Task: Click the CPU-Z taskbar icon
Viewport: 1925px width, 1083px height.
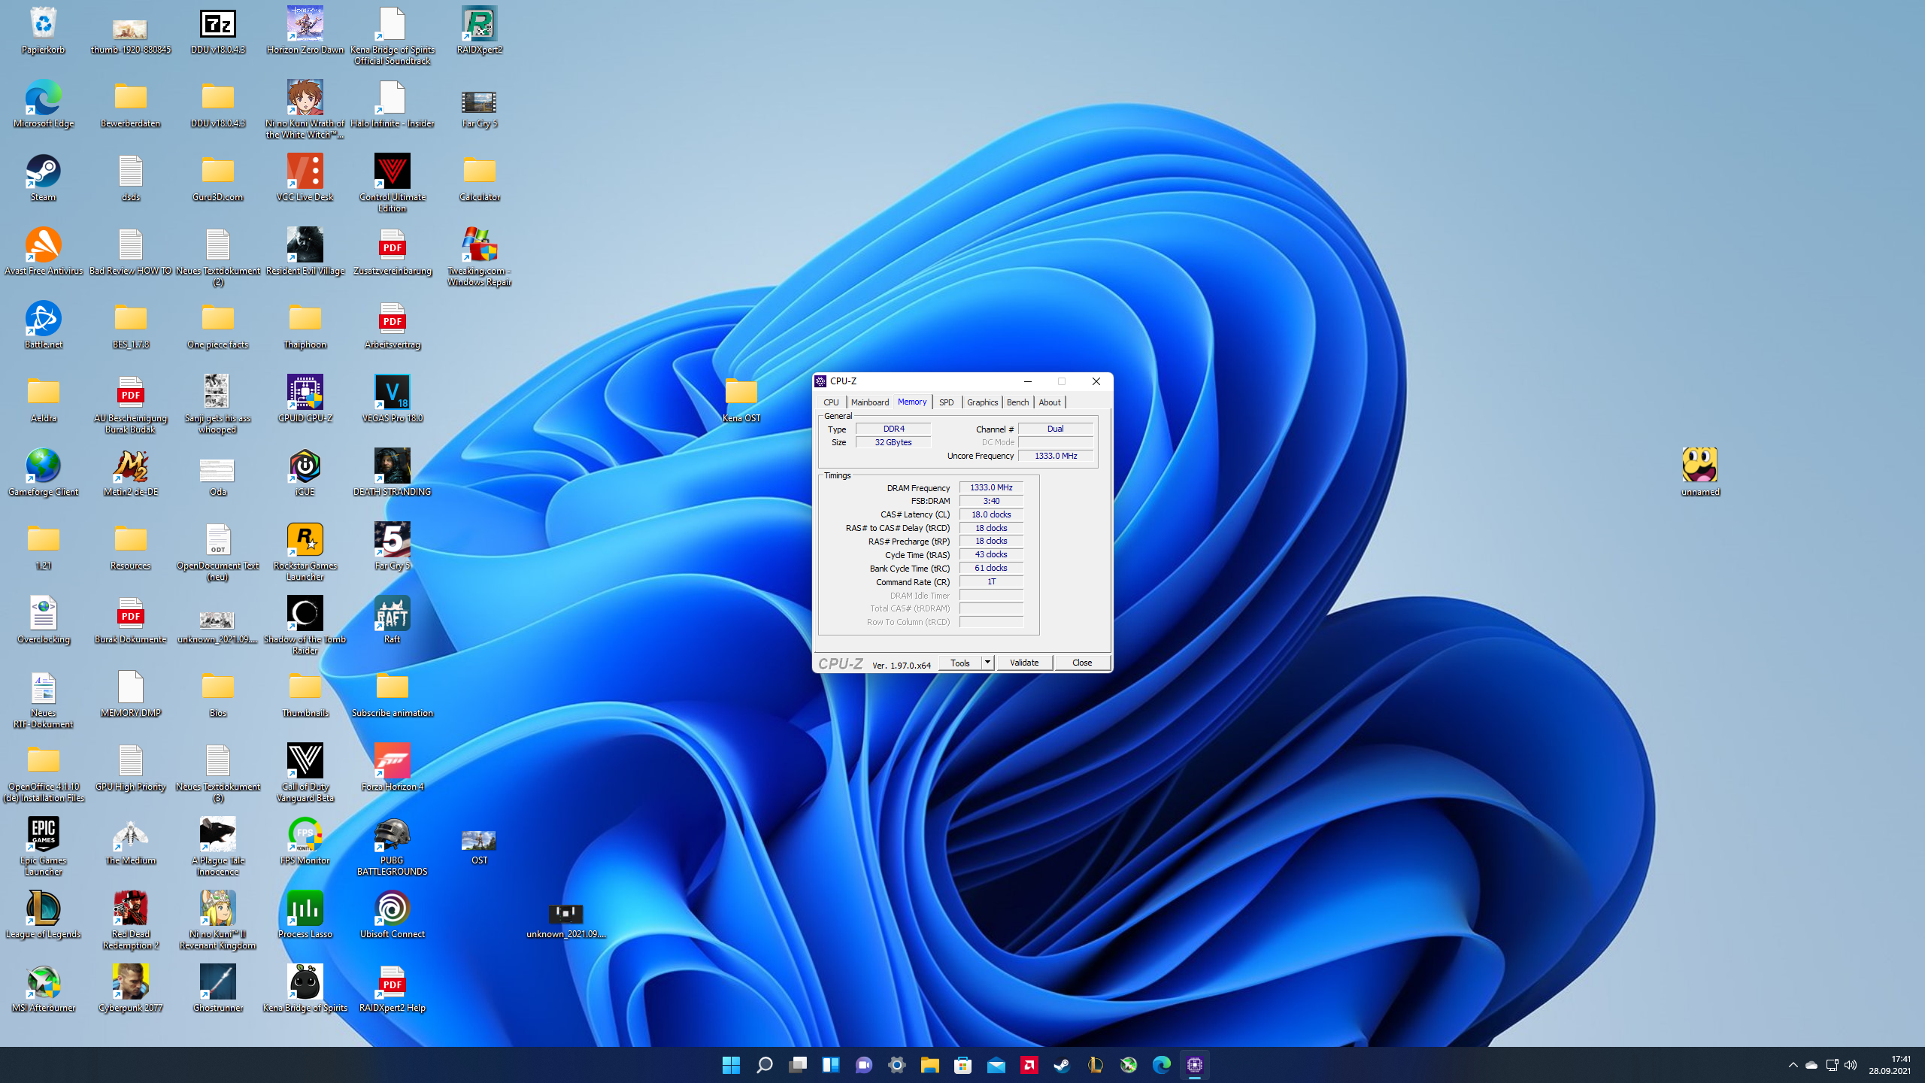Action: pos(1194,1064)
